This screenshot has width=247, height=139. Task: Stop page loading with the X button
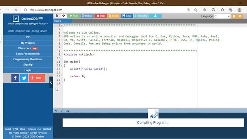click(x=16, y=10)
